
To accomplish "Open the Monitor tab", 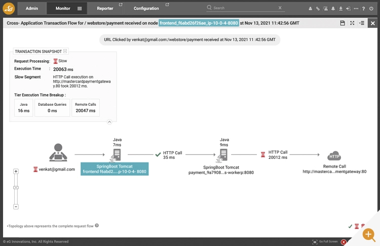I will point(63,8).
